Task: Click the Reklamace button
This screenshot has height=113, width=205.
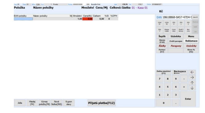Action: tap(191, 41)
